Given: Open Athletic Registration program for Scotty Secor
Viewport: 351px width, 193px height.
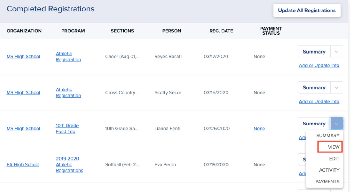Looking at the screenshot, I should coord(68,92).
